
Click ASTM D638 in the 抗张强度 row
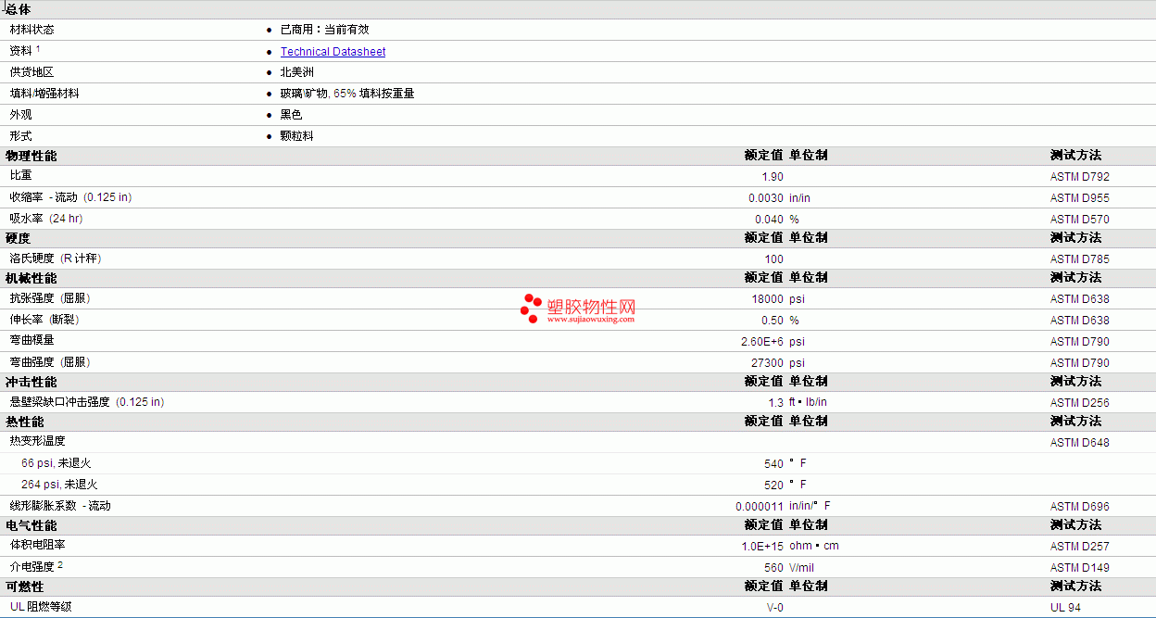click(1080, 299)
